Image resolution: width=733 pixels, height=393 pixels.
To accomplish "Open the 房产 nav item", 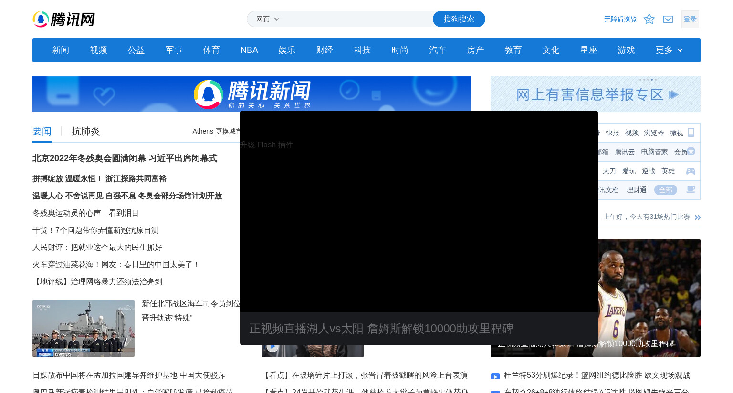I will pyautogui.click(x=475, y=50).
